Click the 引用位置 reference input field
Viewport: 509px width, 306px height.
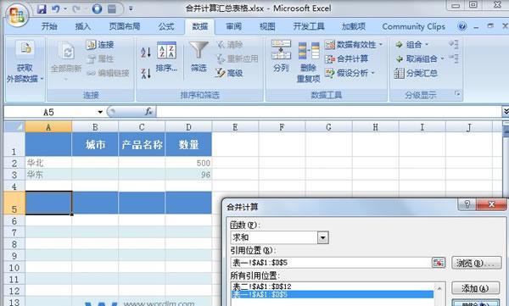[331, 263]
